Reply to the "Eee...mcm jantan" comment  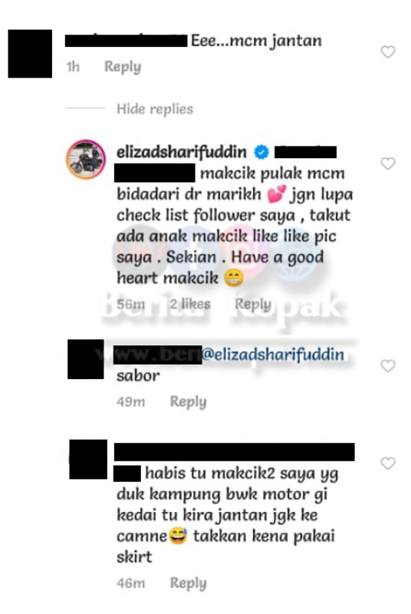[x=123, y=67]
